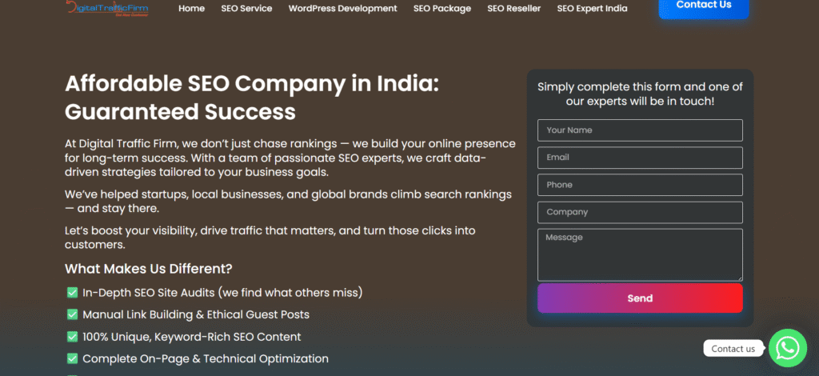Click the Company text field

tap(640, 212)
